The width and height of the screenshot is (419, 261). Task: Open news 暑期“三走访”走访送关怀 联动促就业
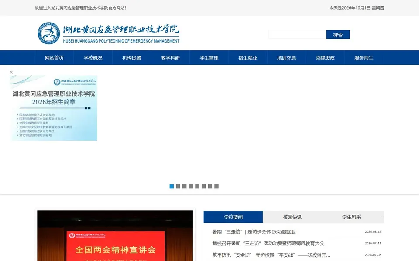pos(254,232)
